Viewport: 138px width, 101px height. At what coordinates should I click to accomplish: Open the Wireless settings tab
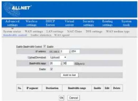pos(31,23)
